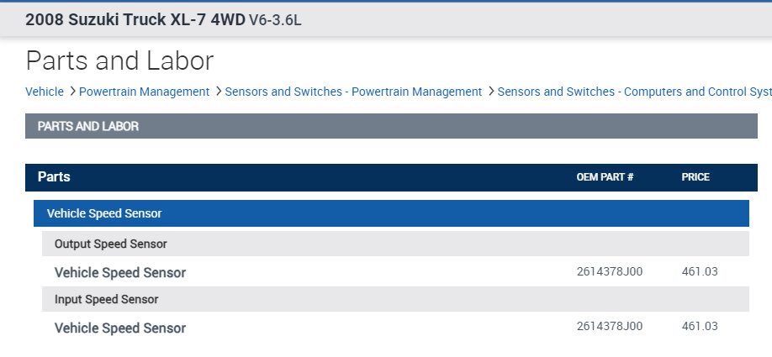
Task: Click the chevron before Powertrain Management breadcrumb
Action: pyautogui.click(x=72, y=91)
